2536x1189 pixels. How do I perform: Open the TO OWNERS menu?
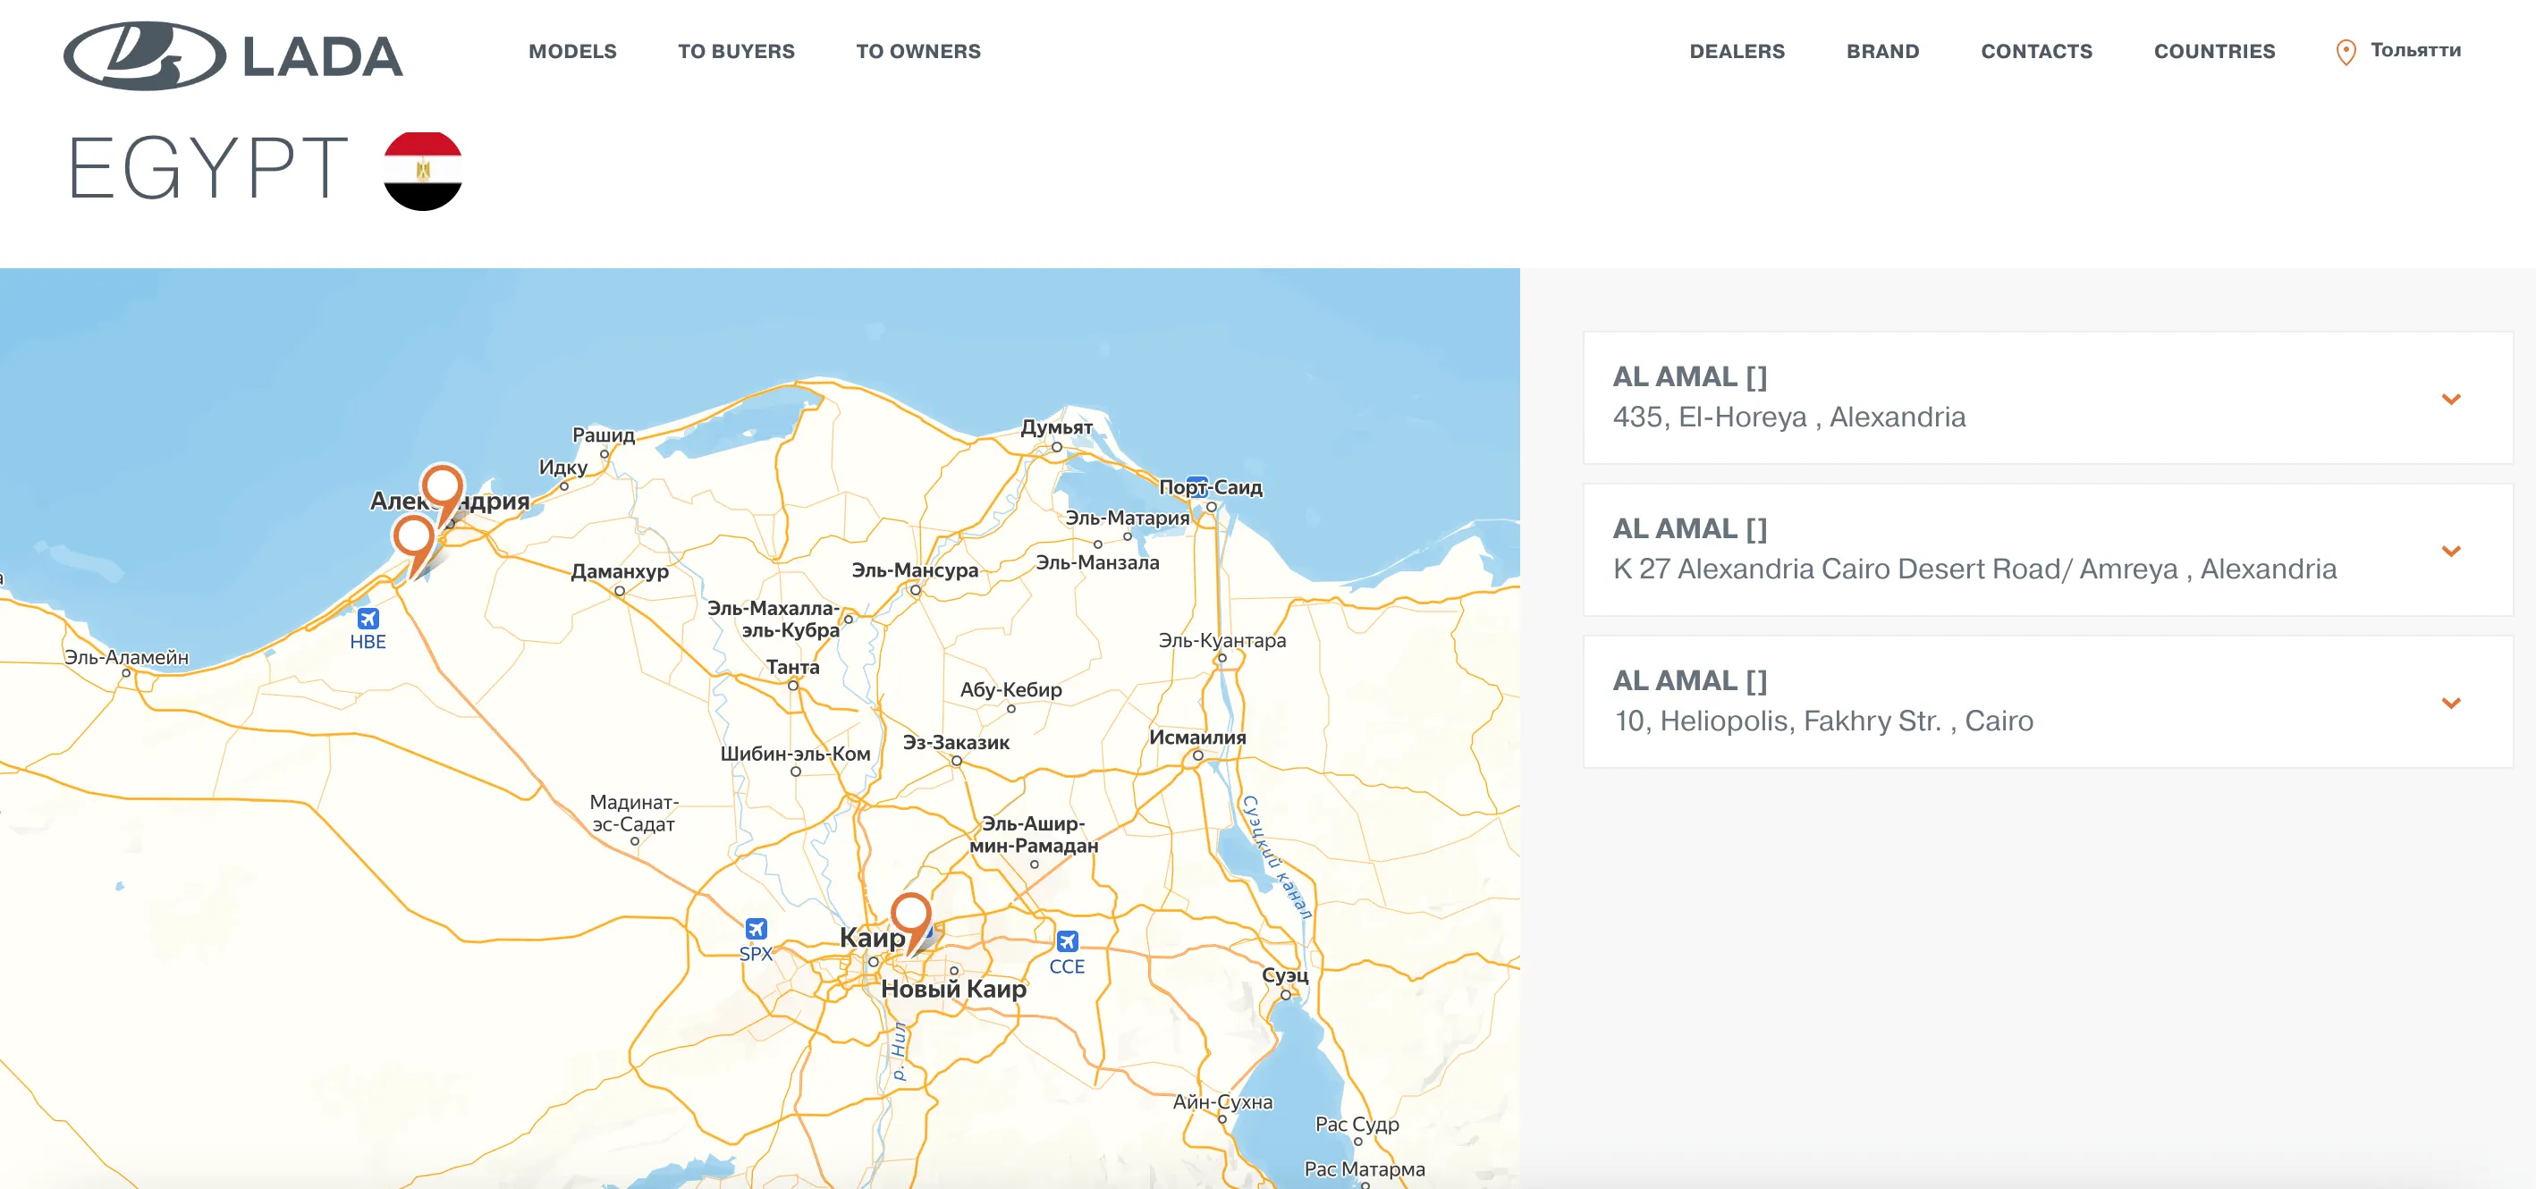point(917,51)
